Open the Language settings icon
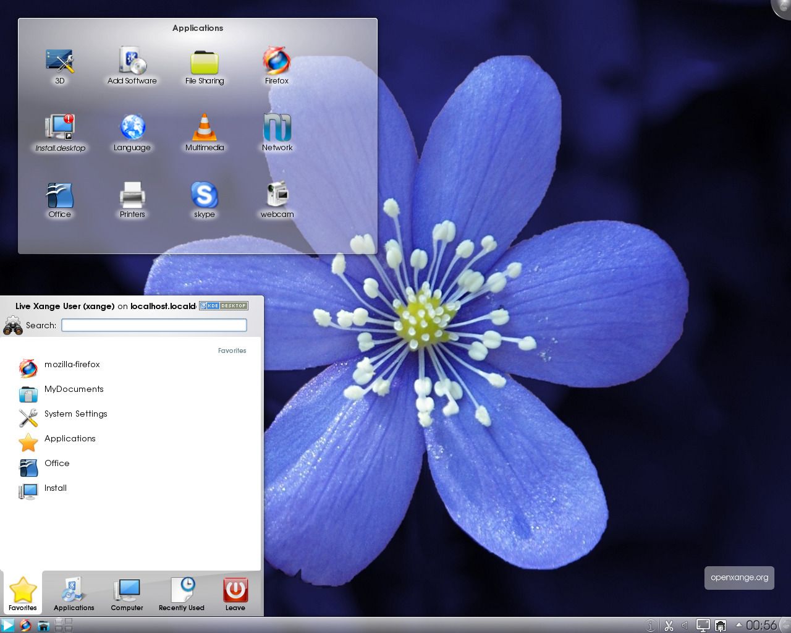 [x=132, y=129]
